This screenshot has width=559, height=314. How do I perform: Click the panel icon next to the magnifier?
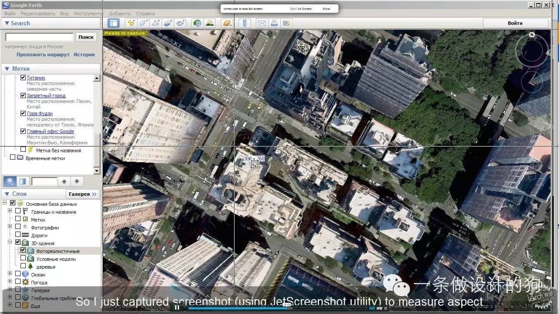23,181
